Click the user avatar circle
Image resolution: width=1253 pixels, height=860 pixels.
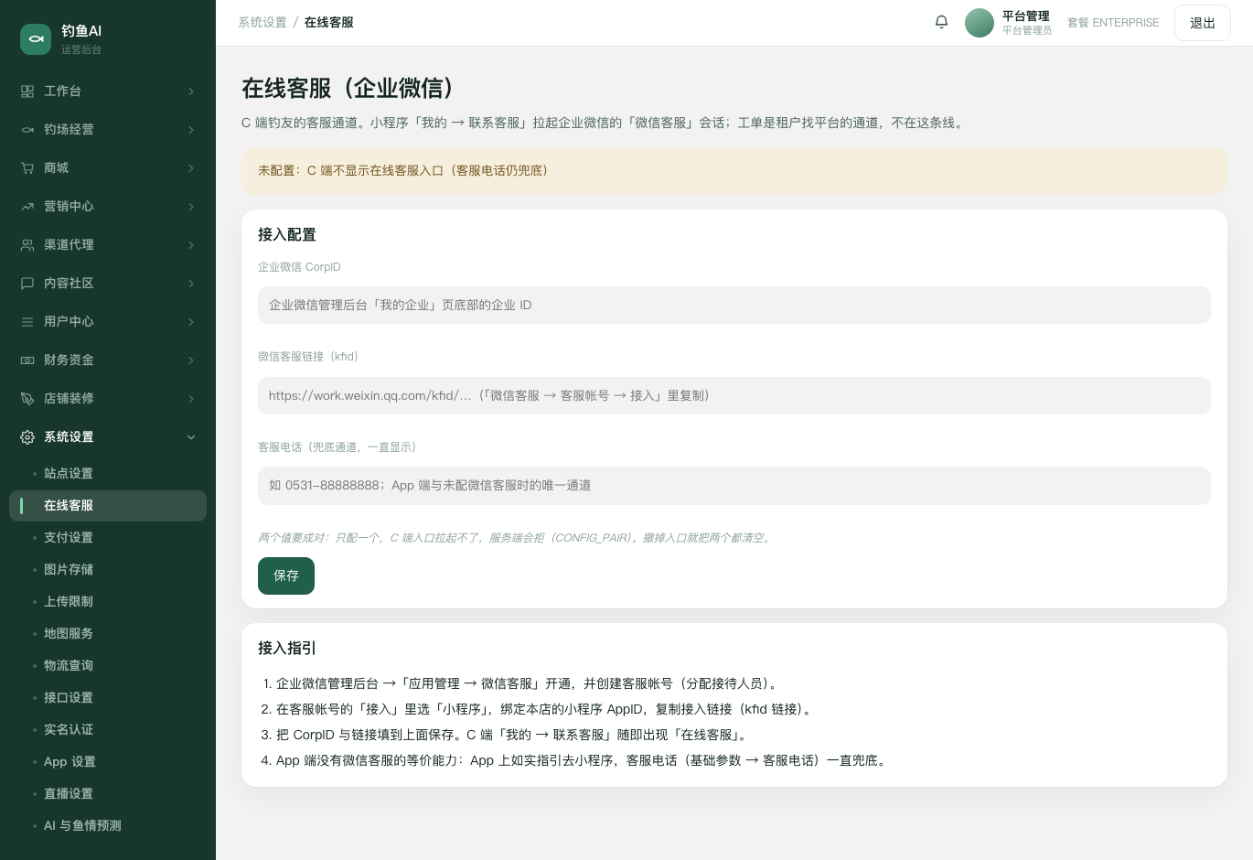pyautogui.click(x=980, y=23)
